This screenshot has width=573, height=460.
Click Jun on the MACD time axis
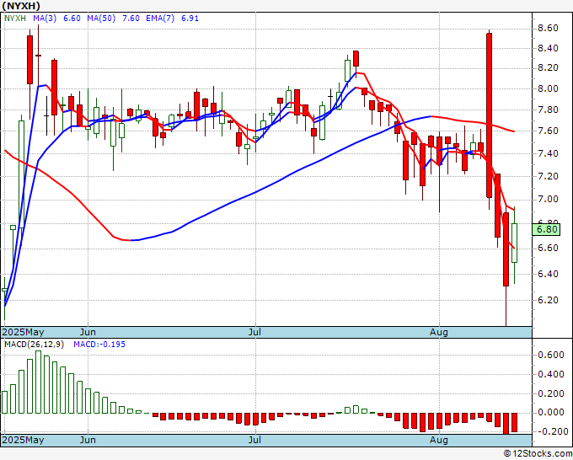coord(88,440)
